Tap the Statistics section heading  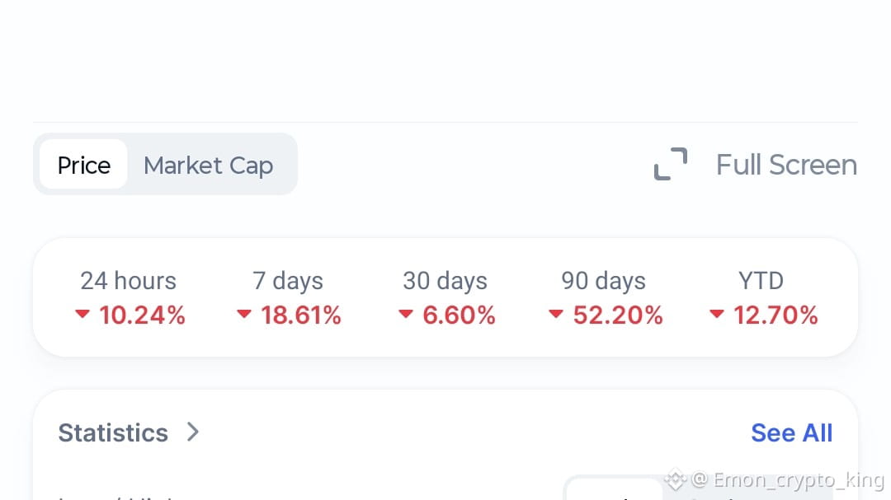tap(113, 432)
